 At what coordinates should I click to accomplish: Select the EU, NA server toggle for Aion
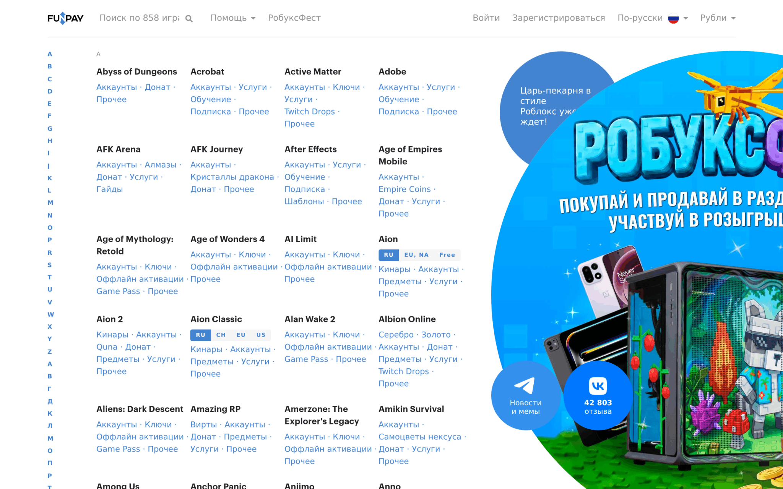click(416, 255)
